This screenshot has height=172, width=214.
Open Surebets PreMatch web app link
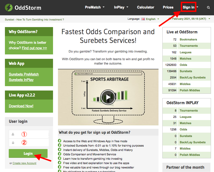(24, 74)
